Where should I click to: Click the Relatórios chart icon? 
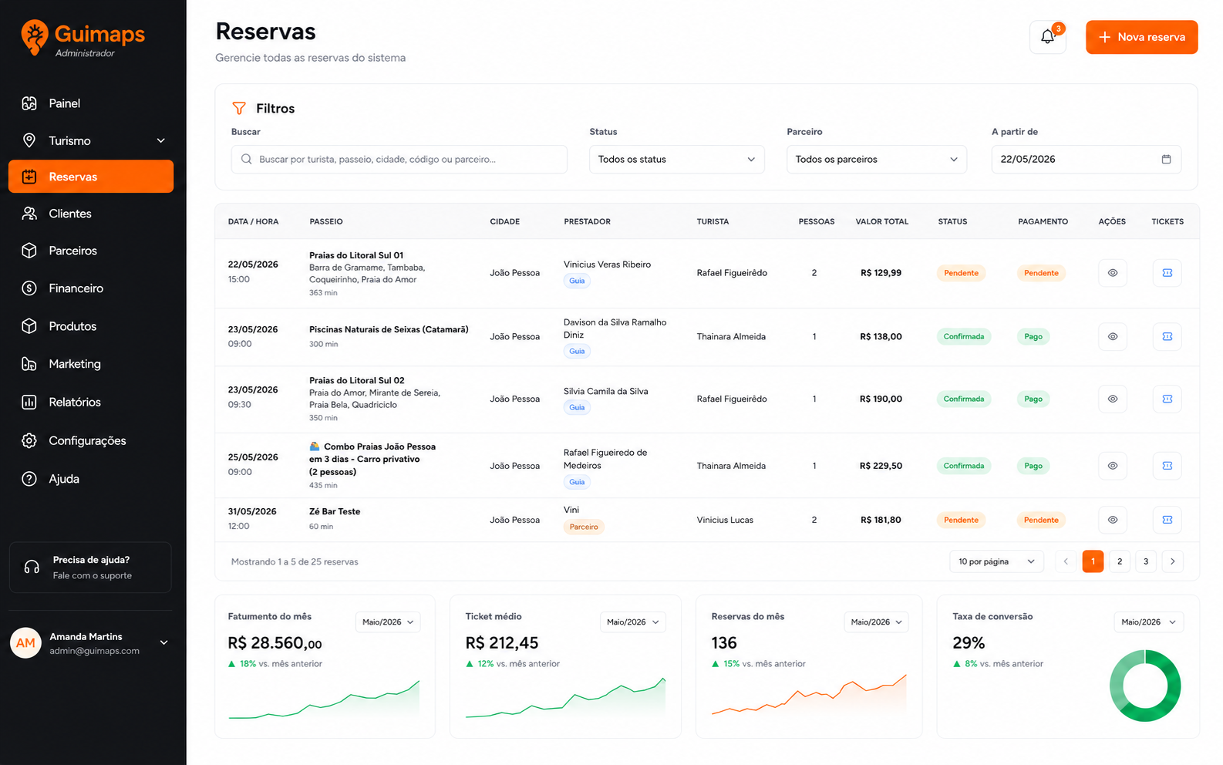(29, 402)
